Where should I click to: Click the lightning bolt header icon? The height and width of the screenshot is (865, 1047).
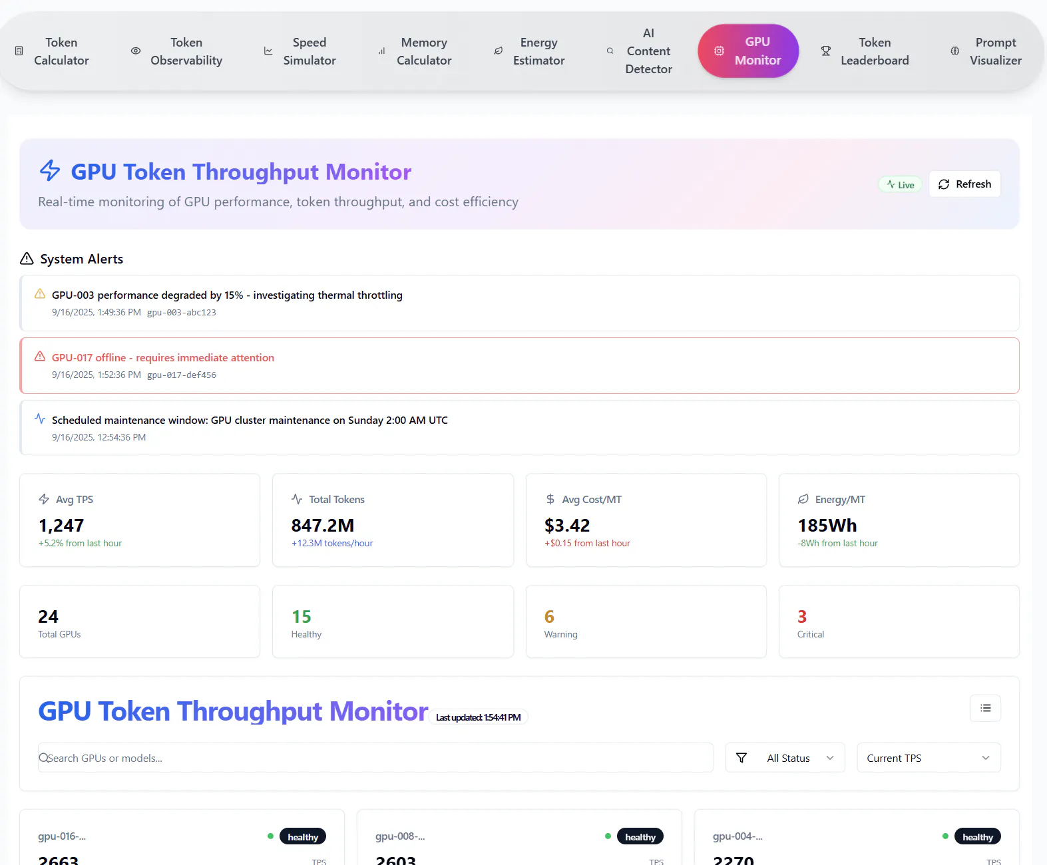pyautogui.click(x=50, y=170)
